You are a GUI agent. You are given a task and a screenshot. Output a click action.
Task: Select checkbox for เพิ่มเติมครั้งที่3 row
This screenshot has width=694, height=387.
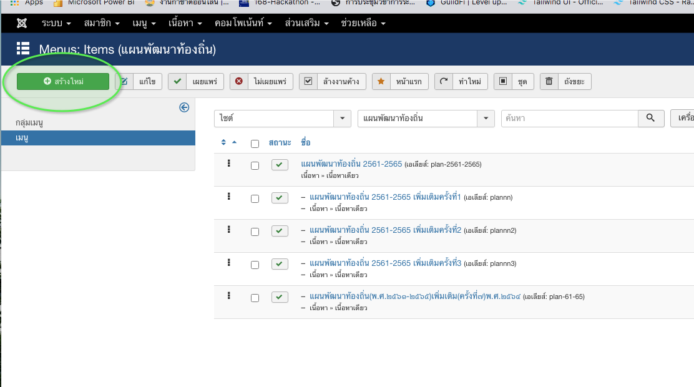click(255, 265)
